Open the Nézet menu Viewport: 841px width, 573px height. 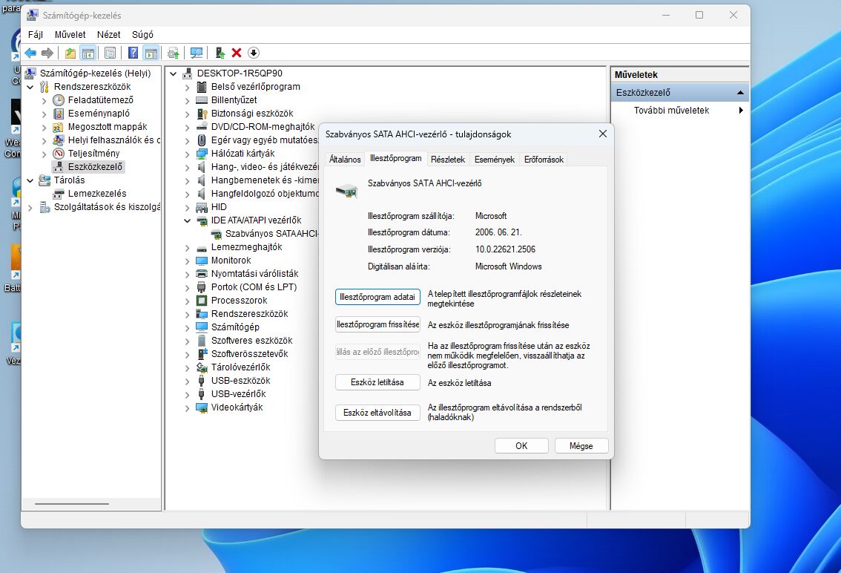coord(109,34)
